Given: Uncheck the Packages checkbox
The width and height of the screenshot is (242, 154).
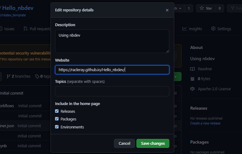Looking at the screenshot, I should click(57, 119).
